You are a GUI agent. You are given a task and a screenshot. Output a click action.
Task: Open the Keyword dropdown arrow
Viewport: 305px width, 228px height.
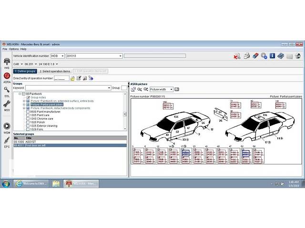click(x=109, y=88)
